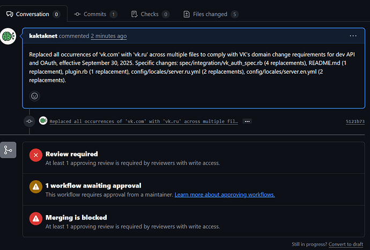
Task: Open the comment options three-dot menu
Action: tap(353, 35)
